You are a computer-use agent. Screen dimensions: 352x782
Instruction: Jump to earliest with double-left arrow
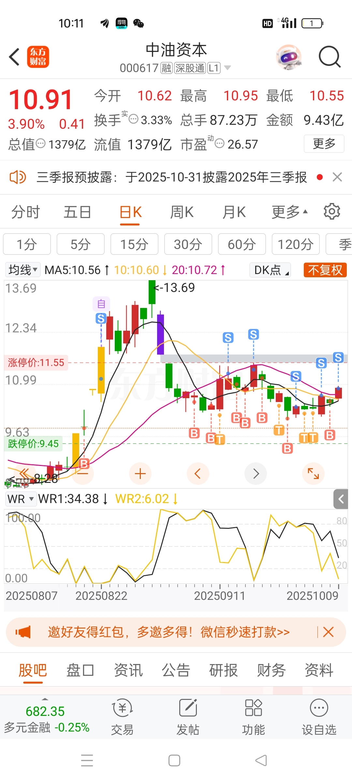pos(25,473)
